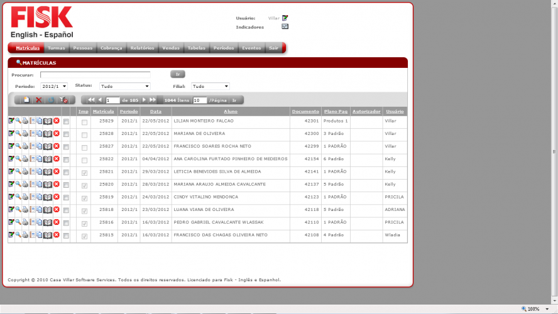This screenshot has height=314, width=558.
Task: Sort by the Usuário column header
Action: point(395,111)
